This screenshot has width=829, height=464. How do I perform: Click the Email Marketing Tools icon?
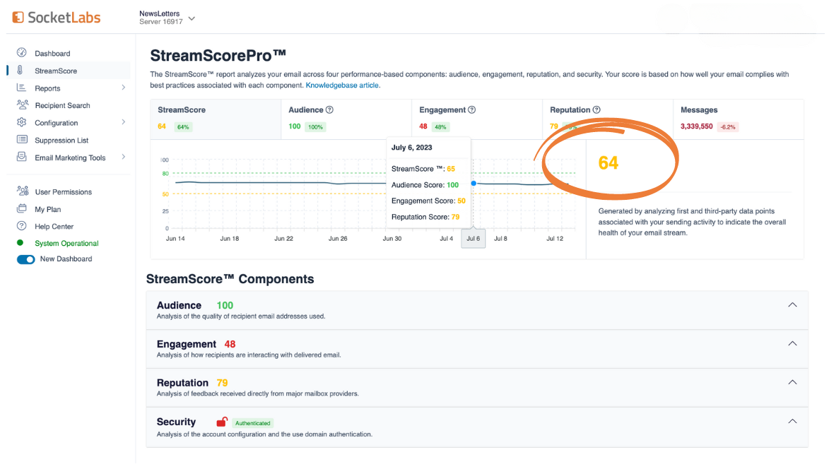point(22,157)
